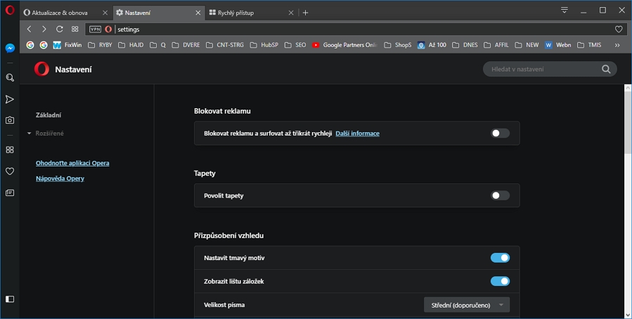Open Opera main menu logo
The height and width of the screenshot is (319, 632).
click(10, 11)
